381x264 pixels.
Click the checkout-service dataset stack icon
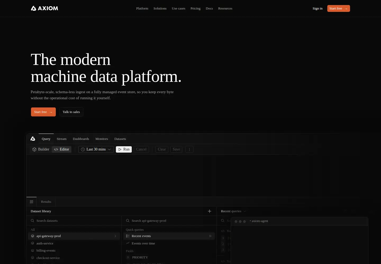tap(33, 258)
